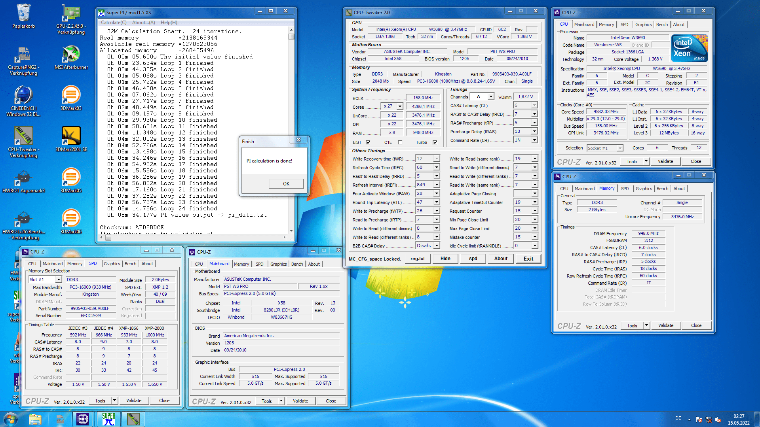This screenshot has width=760, height=427.
Task: Open the B2B CAS# Delay dropdown
Action: click(x=437, y=246)
